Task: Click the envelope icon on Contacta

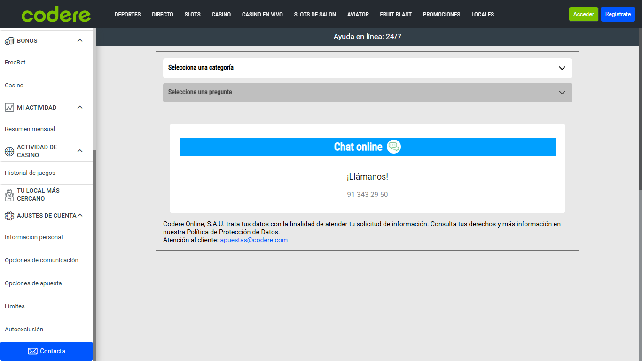Action: coord(32,351)
